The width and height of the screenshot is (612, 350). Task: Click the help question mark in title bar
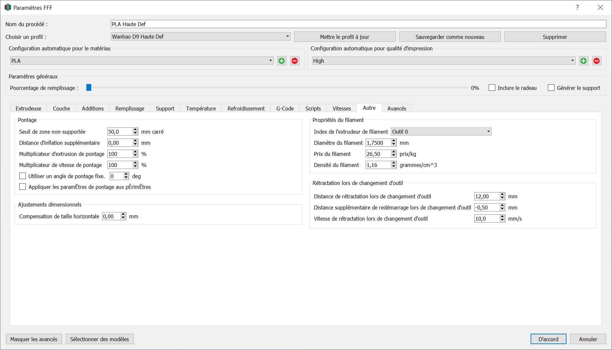577,8
